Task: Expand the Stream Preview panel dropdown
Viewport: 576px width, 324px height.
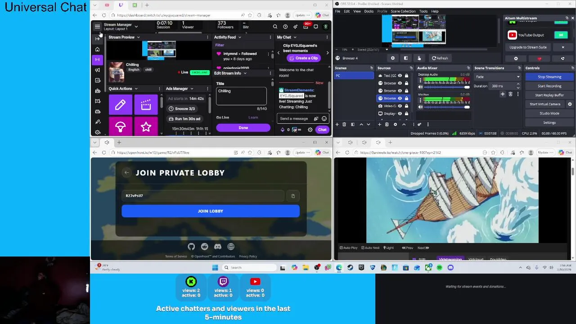Action: pyautogui.click(x=138, y=37)
